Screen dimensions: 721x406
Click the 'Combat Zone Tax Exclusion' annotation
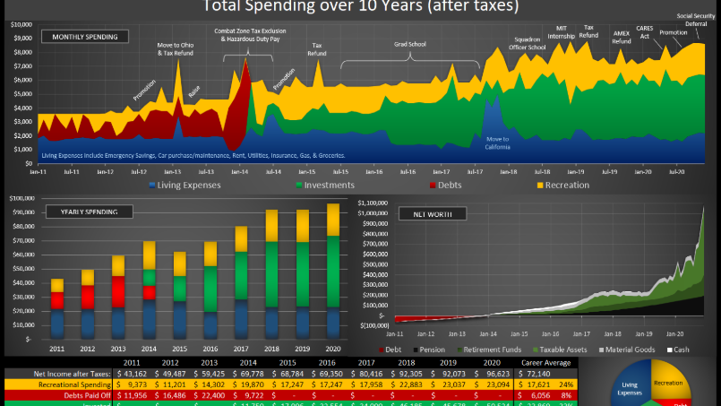[250, 35]
